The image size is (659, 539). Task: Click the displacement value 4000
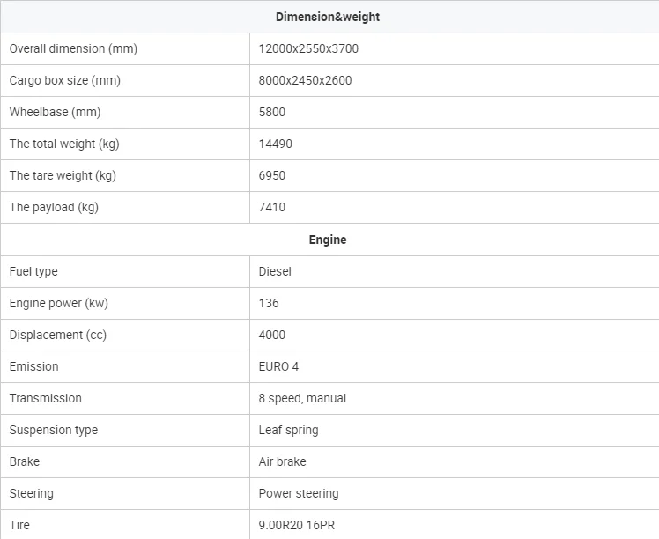pyautogui.click(x=272, y=335)
